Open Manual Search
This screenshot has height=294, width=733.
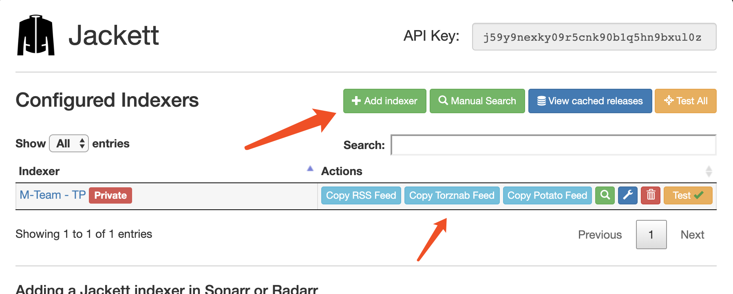click(x=477, y=101)
